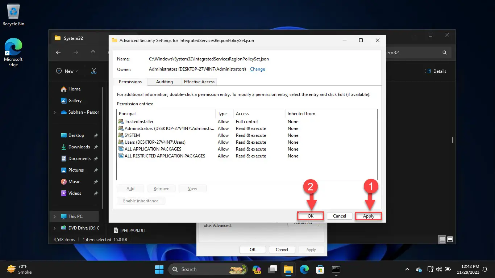Open the Pictures quick access folder
The height and width of the screenshot is (278, 495).
click(x=76, y=170)
